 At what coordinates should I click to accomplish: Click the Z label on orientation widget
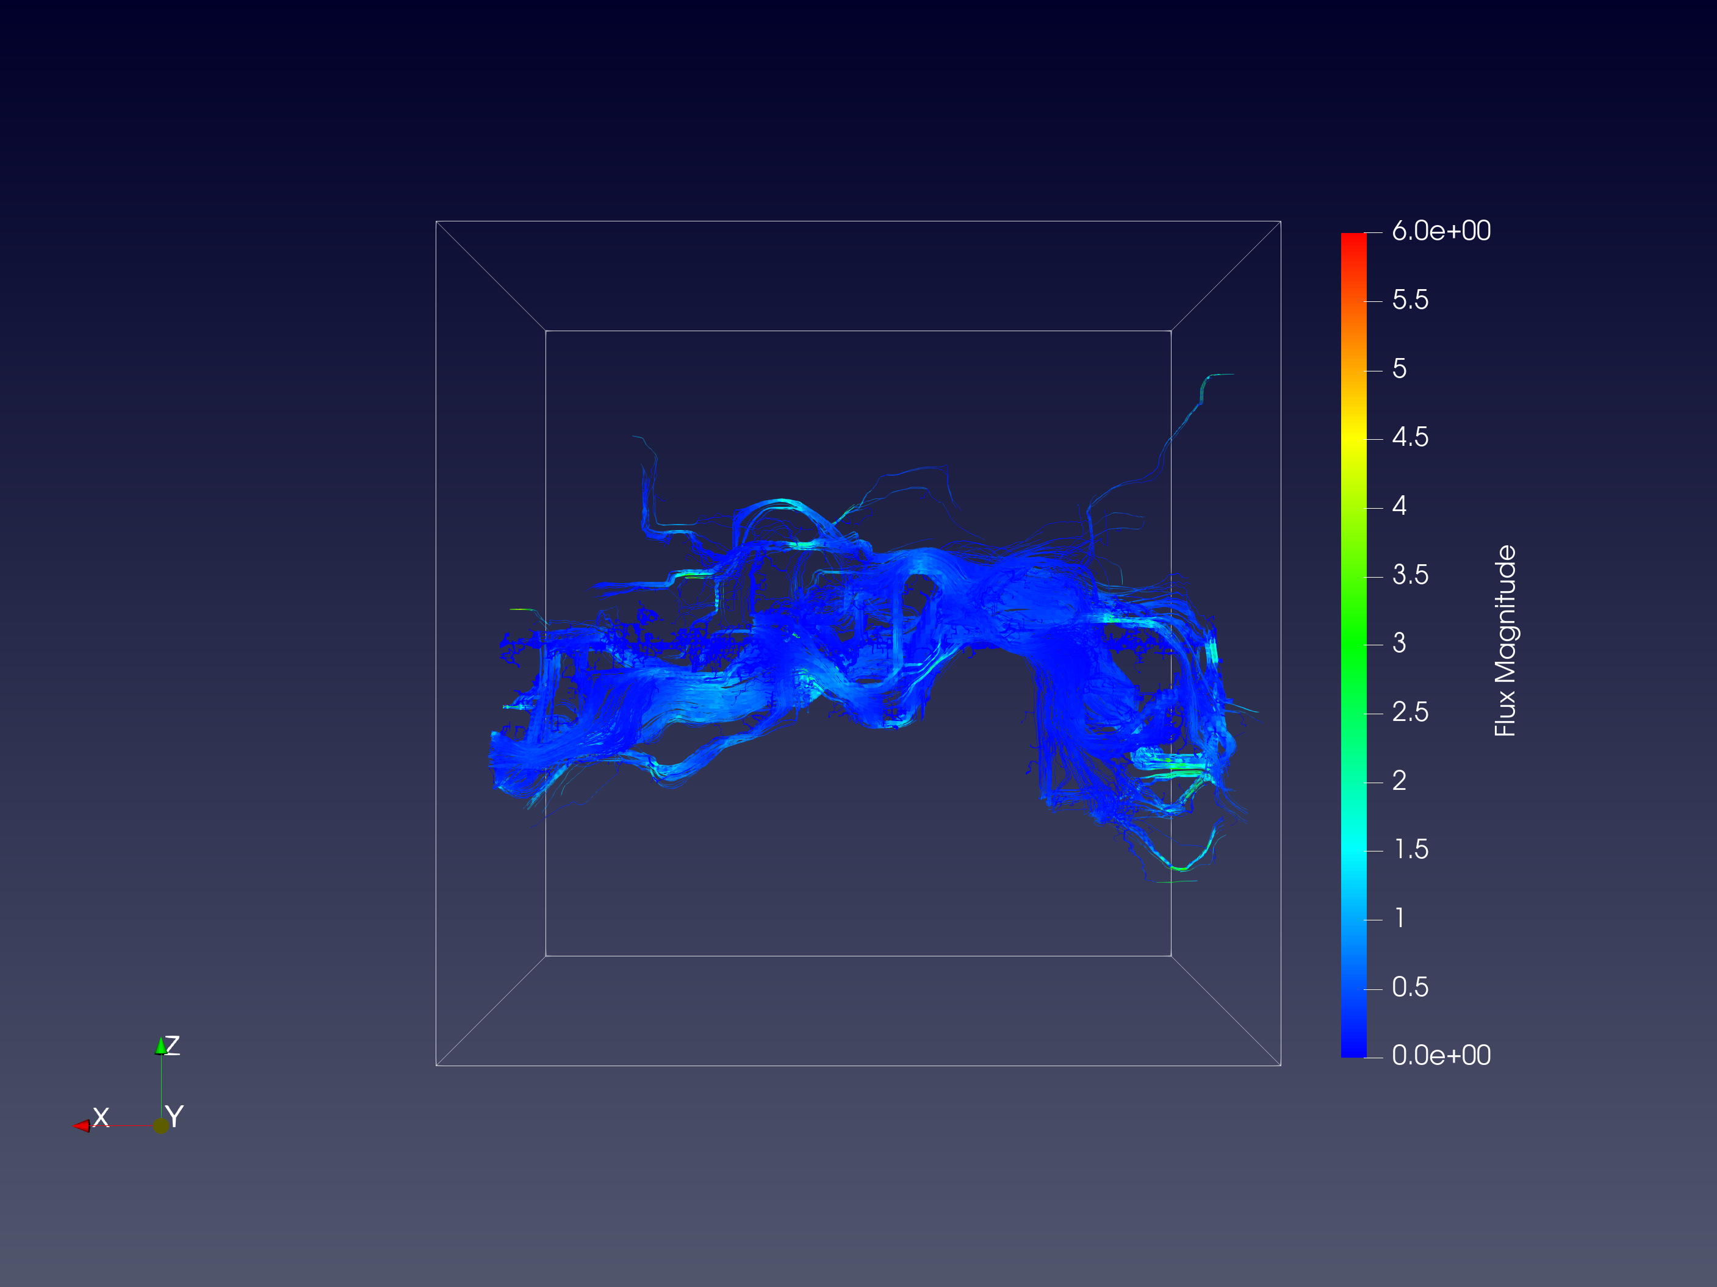[x=173, y=1045]
